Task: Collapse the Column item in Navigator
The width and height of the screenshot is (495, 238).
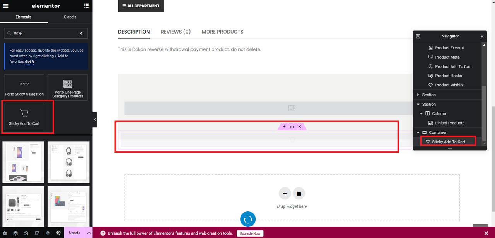Action: pyautogui.click(x=422, y=113)
